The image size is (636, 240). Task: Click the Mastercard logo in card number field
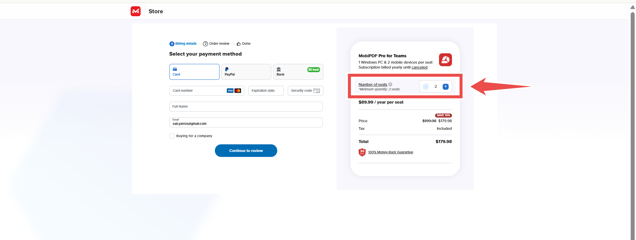[238, 91]
